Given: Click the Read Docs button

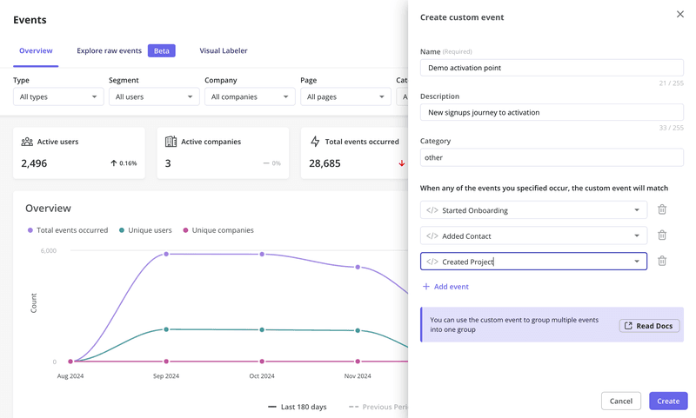Looking at the screenshot, I should click(x=649, y=326).
